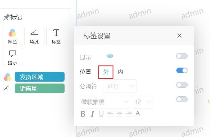Viewport: 210px width, 137px height.
Task: Open the font color picker A
Action: (138, 114)
